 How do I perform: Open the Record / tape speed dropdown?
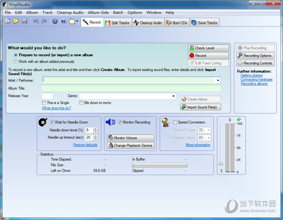[208, 130]
